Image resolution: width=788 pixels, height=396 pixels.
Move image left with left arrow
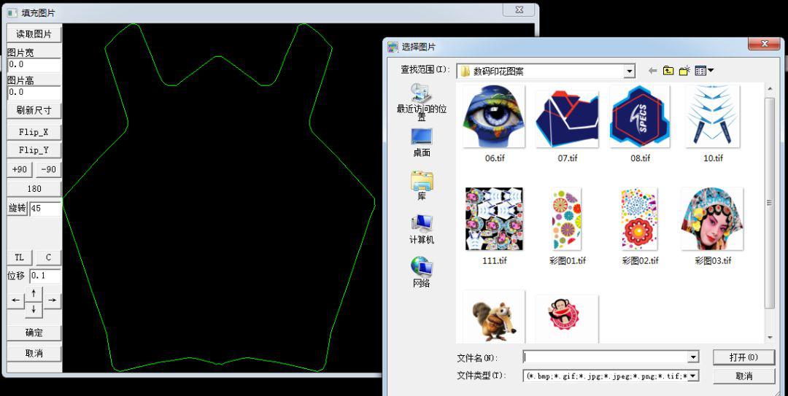[x=16, y=300]
